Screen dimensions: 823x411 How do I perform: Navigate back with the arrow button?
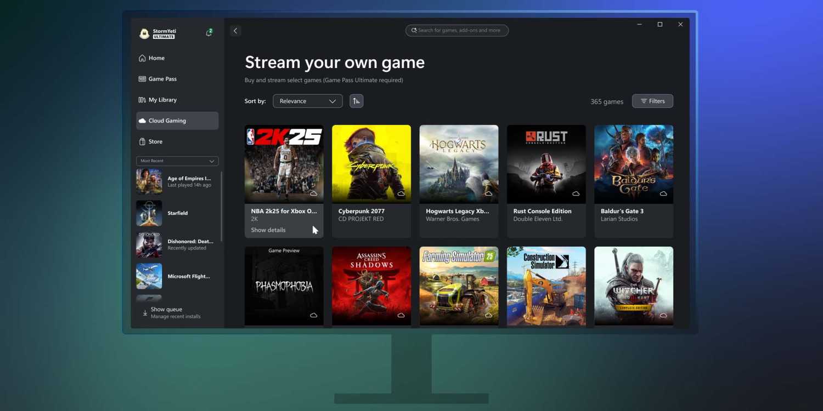(235, 30)
